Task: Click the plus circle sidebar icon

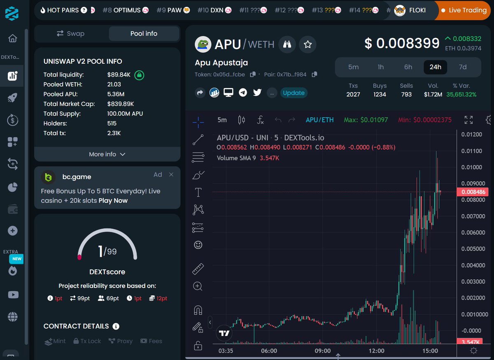Action: tap(12, 231)
